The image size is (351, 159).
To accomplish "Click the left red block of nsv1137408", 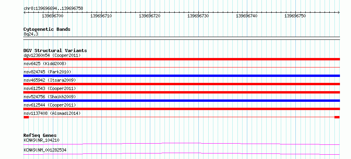I will coord(26,117).
